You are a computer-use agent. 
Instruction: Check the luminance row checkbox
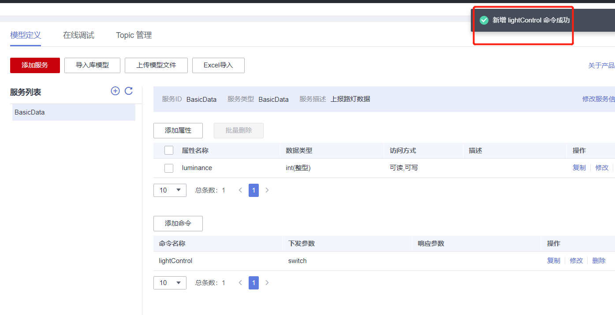click(169, 168)
